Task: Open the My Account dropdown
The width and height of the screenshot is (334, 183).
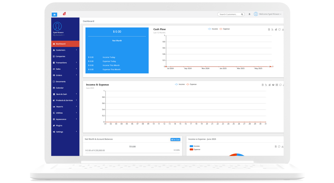Action: (58, 35)
